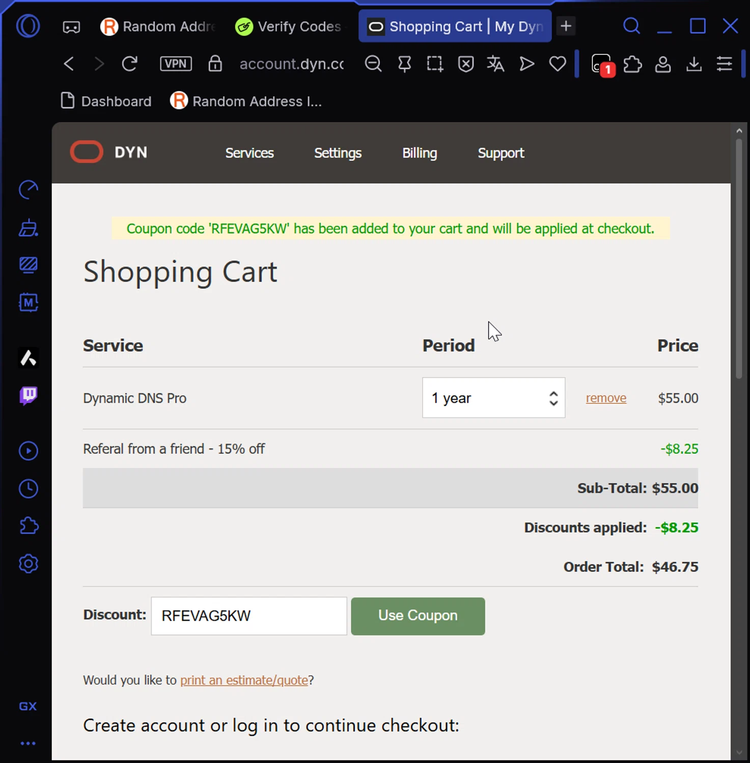The height and width of the screenshot is (763, 750).
Task: Open the Player sidebar icon
Action: [29, 451]
